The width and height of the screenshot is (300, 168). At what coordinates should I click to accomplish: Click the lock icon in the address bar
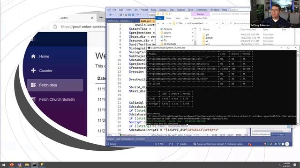tap(55, 27)
